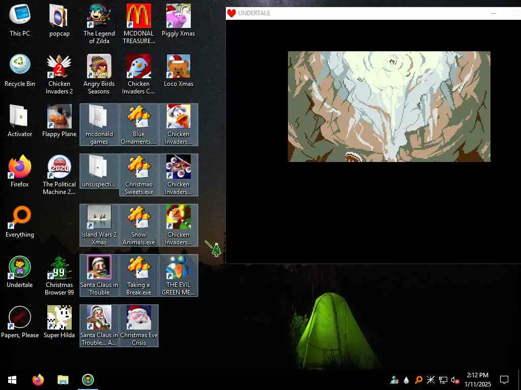Minimize the UNDERTALE window
This screenshot has height=390, width=521.
494,13
